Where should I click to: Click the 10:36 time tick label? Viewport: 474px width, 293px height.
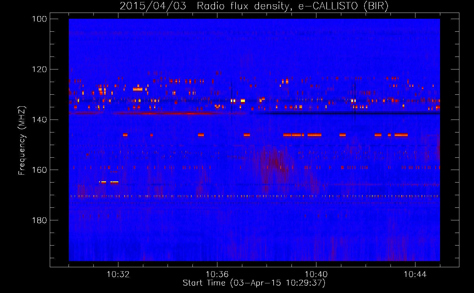217,275
